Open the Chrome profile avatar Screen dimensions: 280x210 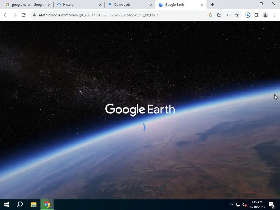point(265,15)
